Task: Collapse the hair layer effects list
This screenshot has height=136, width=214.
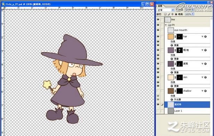Action: click(202, 37)
